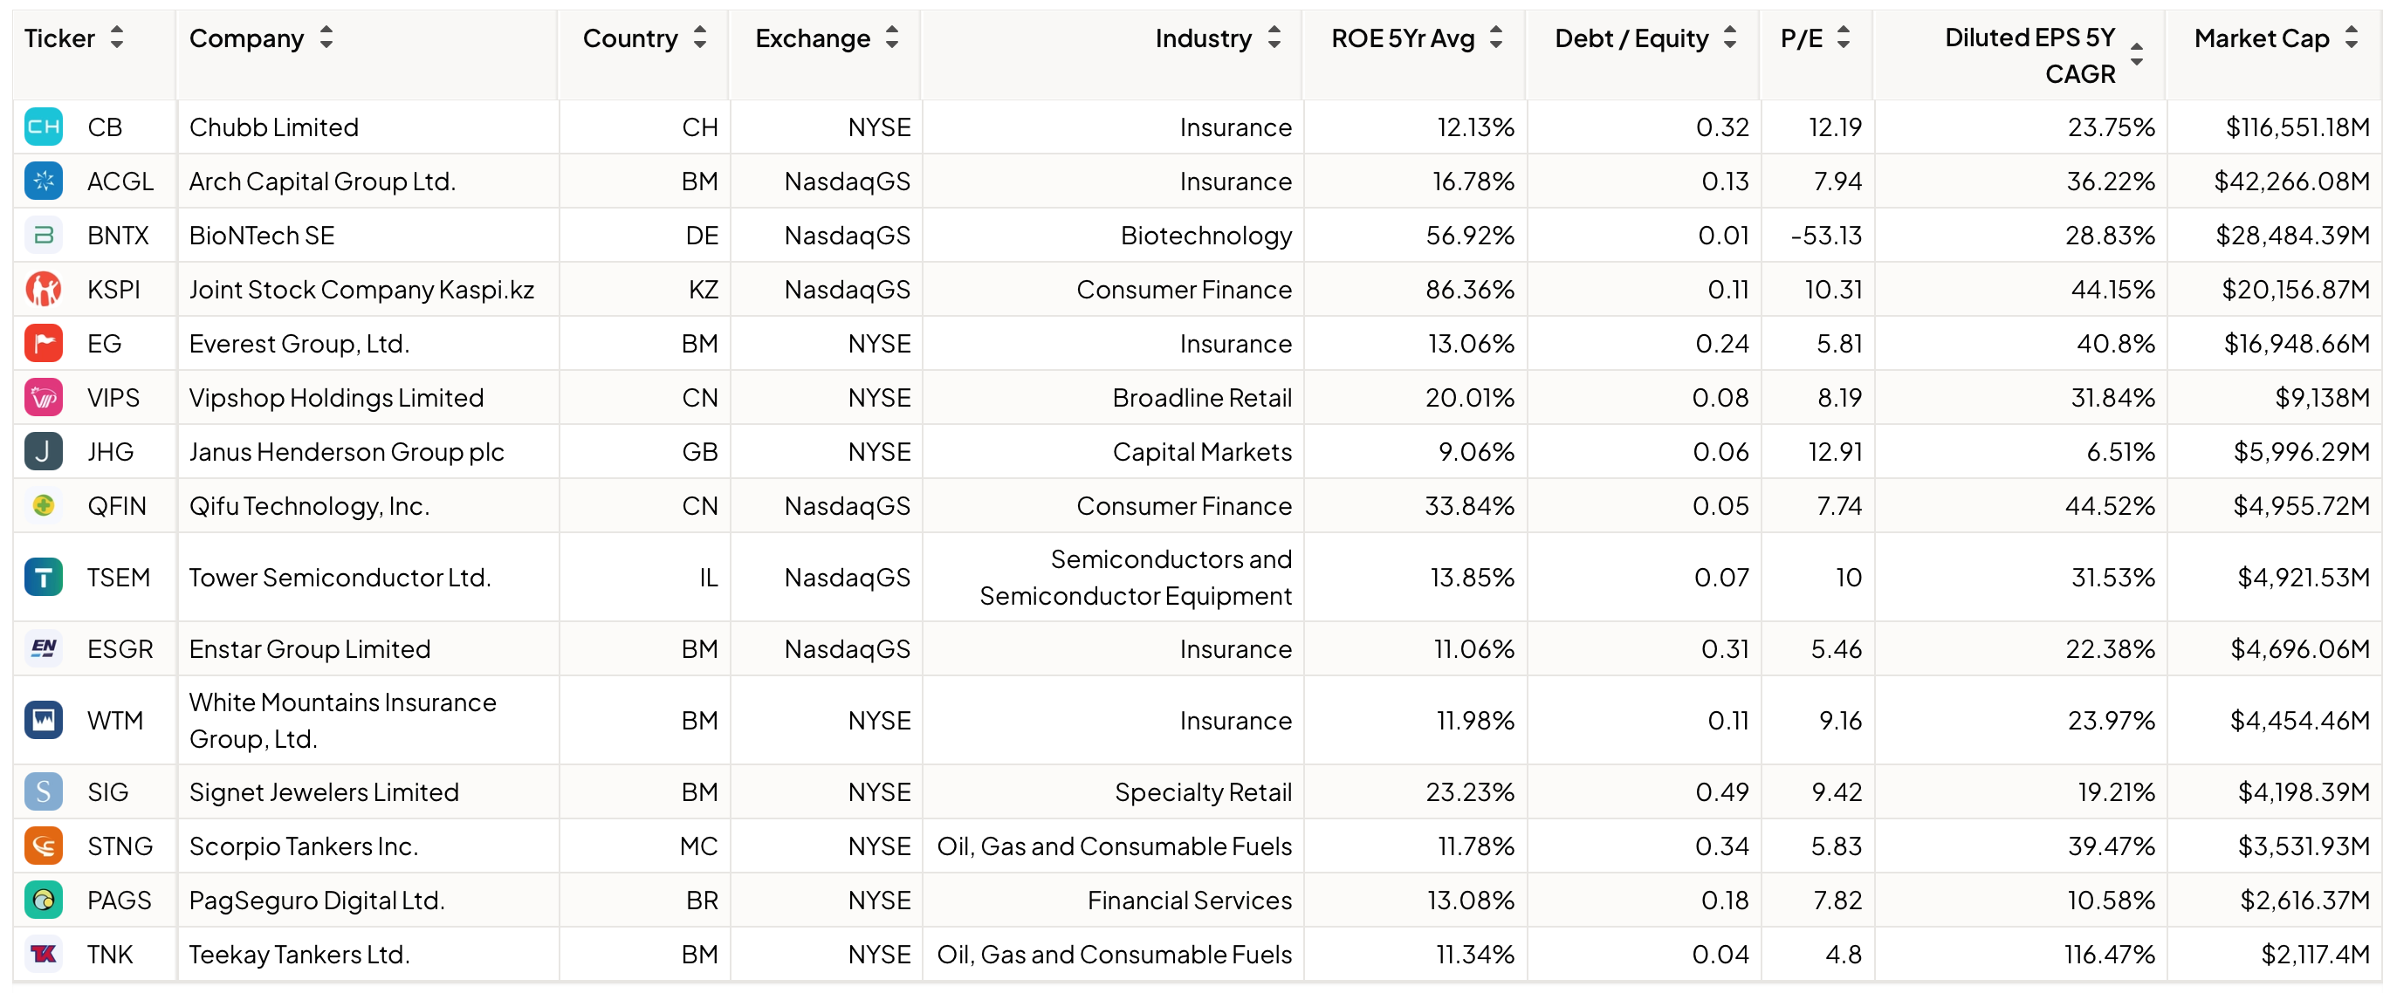Click the Chubb Limited CB logo icon
The image size is (2390, 993).
(x=43, y=127)
